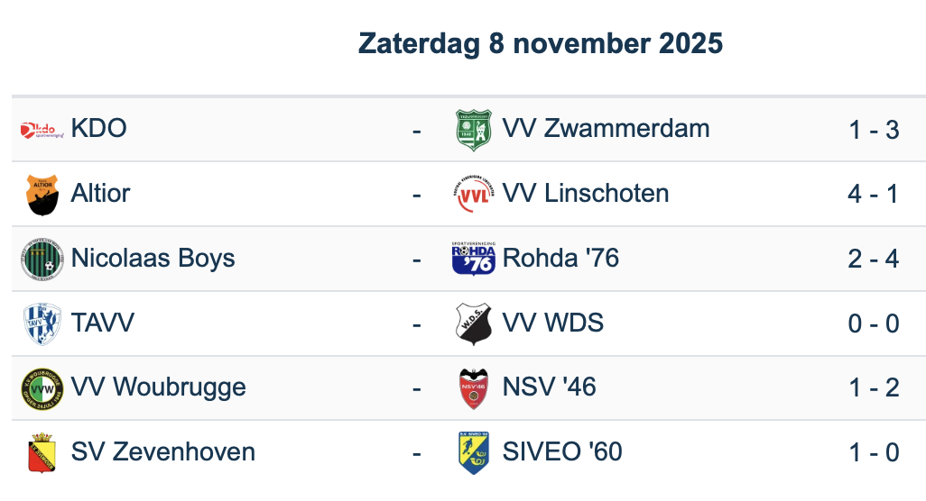926x501 pixels.
Task: Open the Rohda '76 team page
Action: [560, 259]
